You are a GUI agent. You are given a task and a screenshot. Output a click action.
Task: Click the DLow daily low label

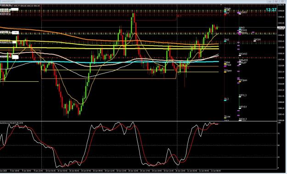[227, 116]
